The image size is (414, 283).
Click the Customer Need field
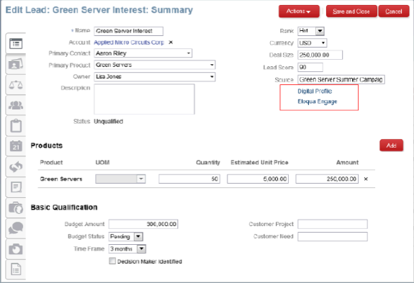333,236
